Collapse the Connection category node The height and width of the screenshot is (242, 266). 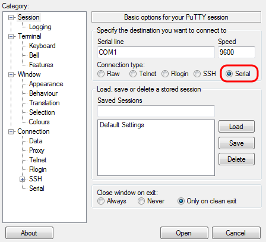coord(11,131)
